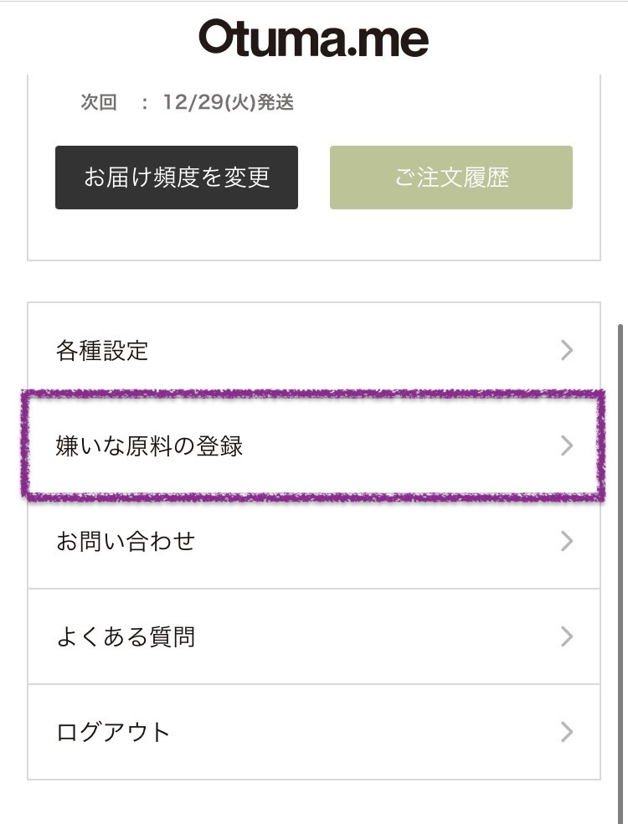Open ご注文履歴 order history button
The image size is (628, 824).
[x=450, y=178]
